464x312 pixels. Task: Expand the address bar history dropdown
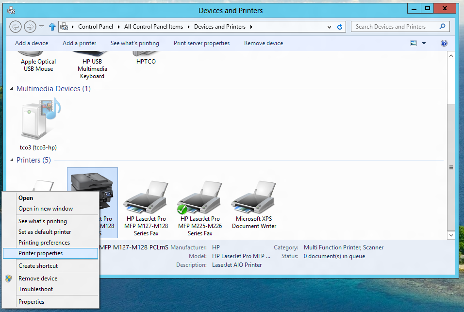click(x=330, y=27)
